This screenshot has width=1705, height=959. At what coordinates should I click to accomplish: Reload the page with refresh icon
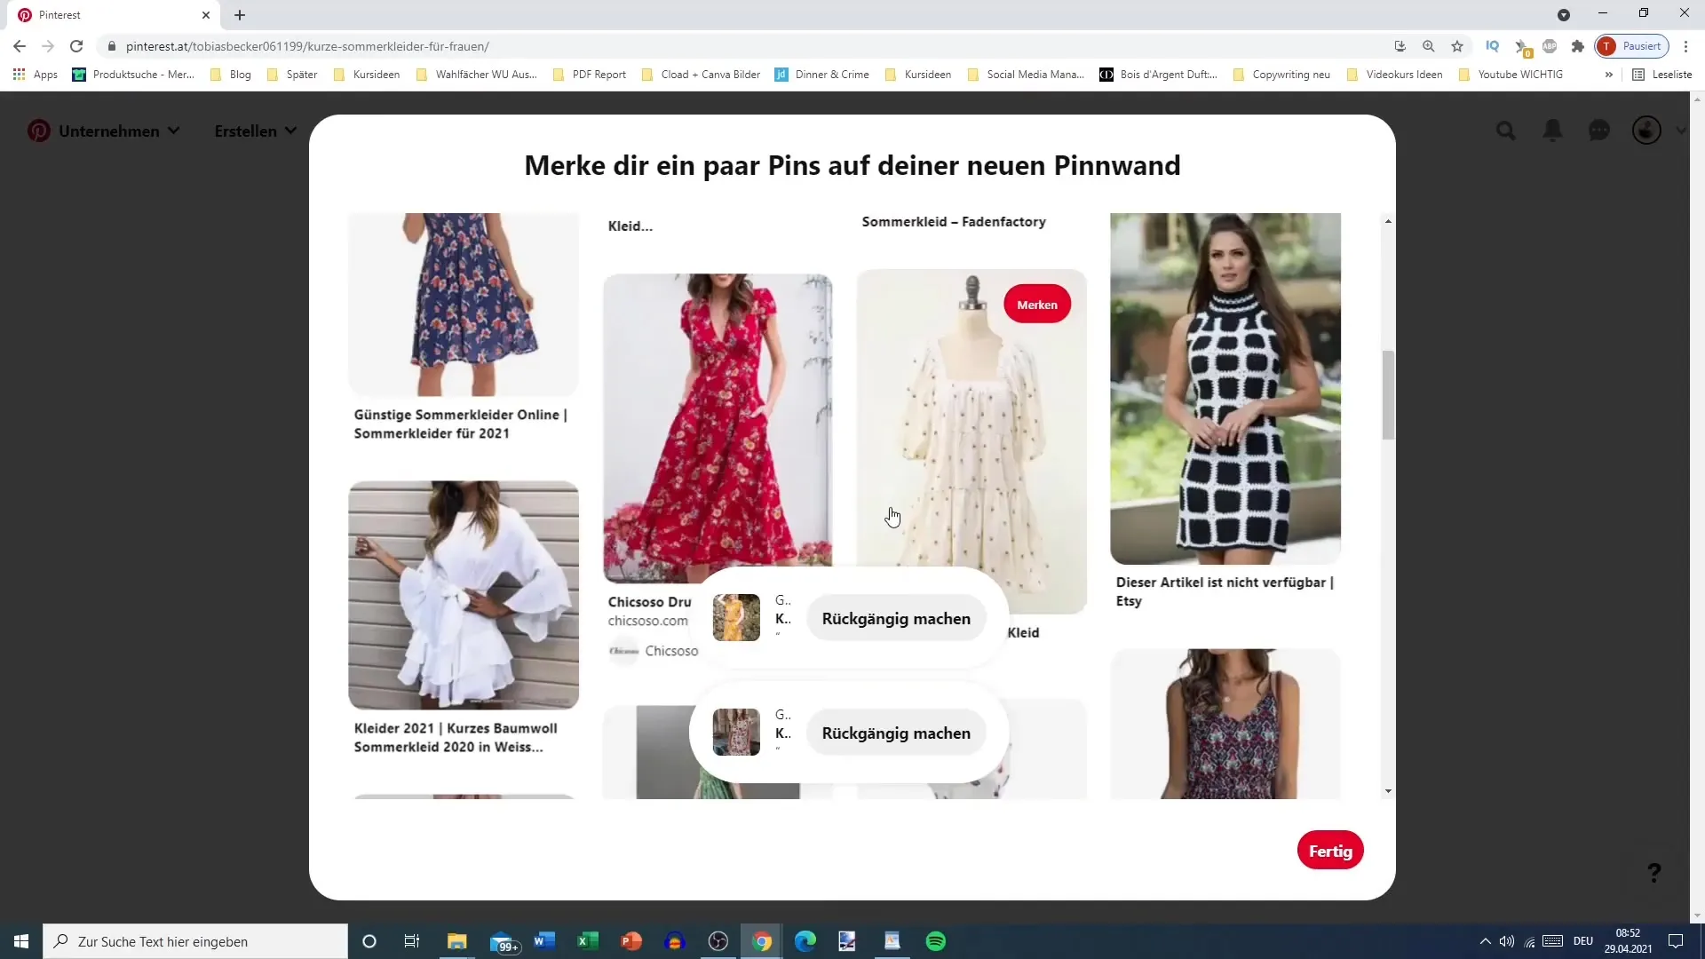coord(76,46)
